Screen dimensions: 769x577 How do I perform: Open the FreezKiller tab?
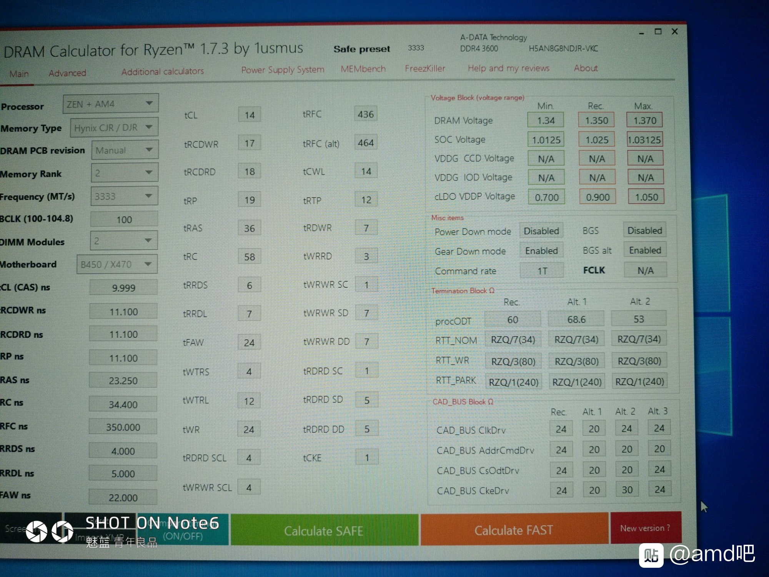(425, 68)
